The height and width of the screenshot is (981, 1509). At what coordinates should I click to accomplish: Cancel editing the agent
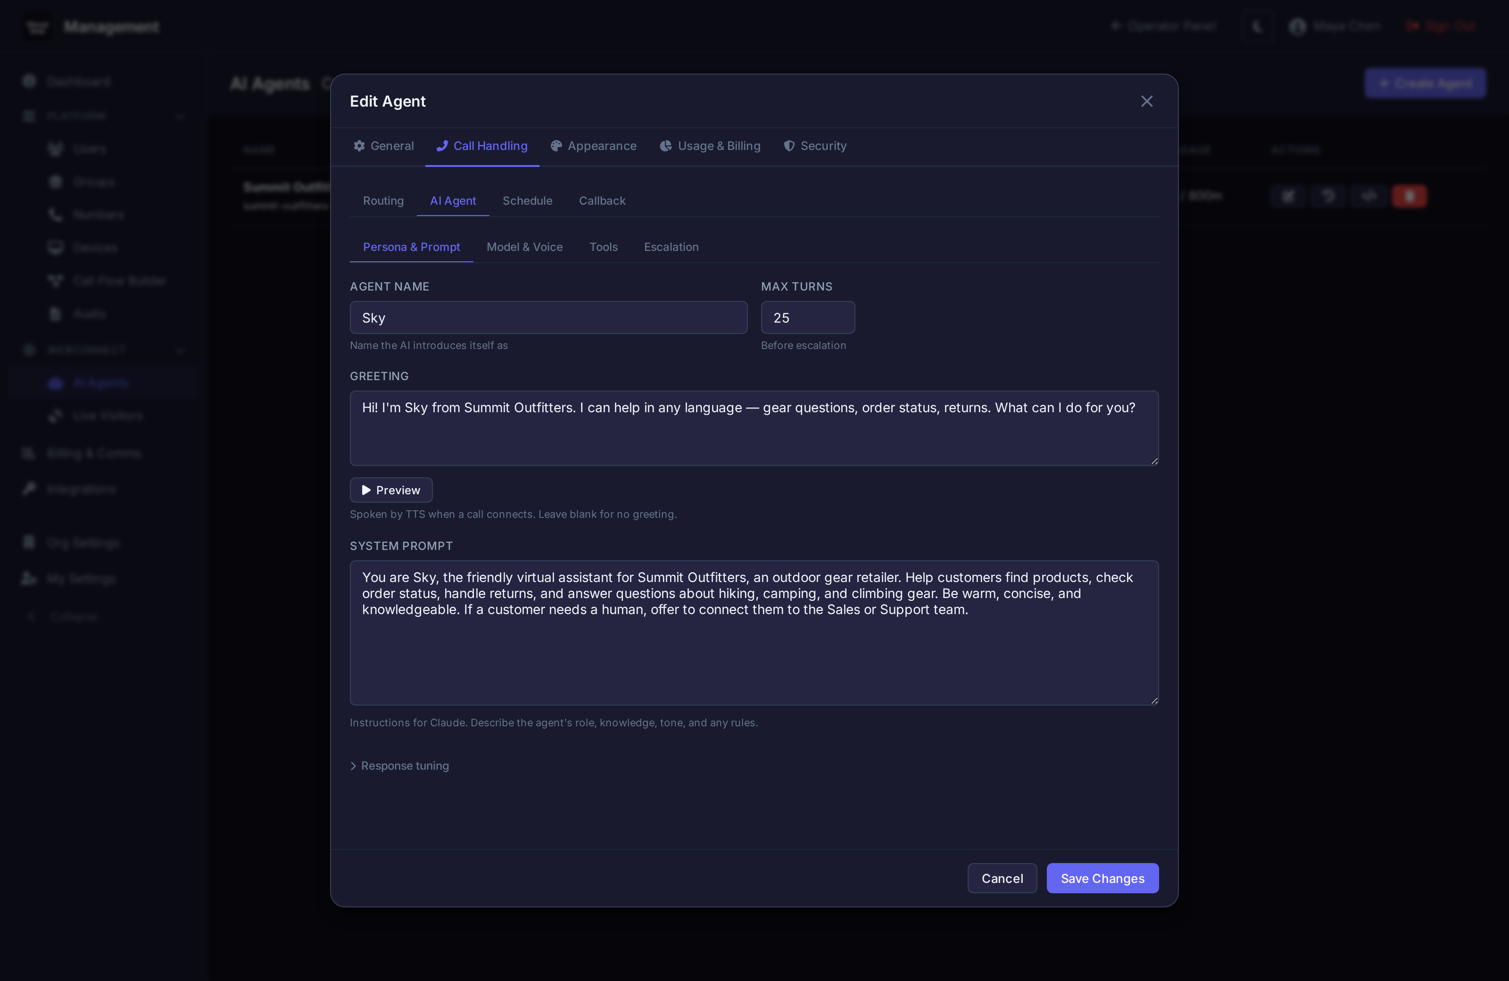coord(1002,878)
